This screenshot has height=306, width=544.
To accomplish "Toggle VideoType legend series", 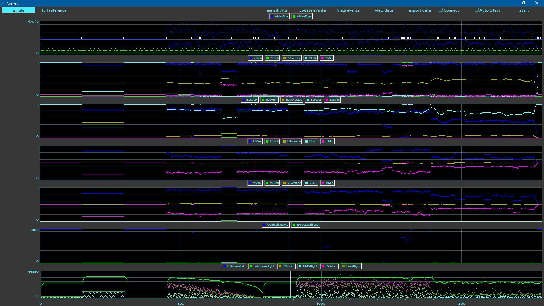I will point(302,16).
